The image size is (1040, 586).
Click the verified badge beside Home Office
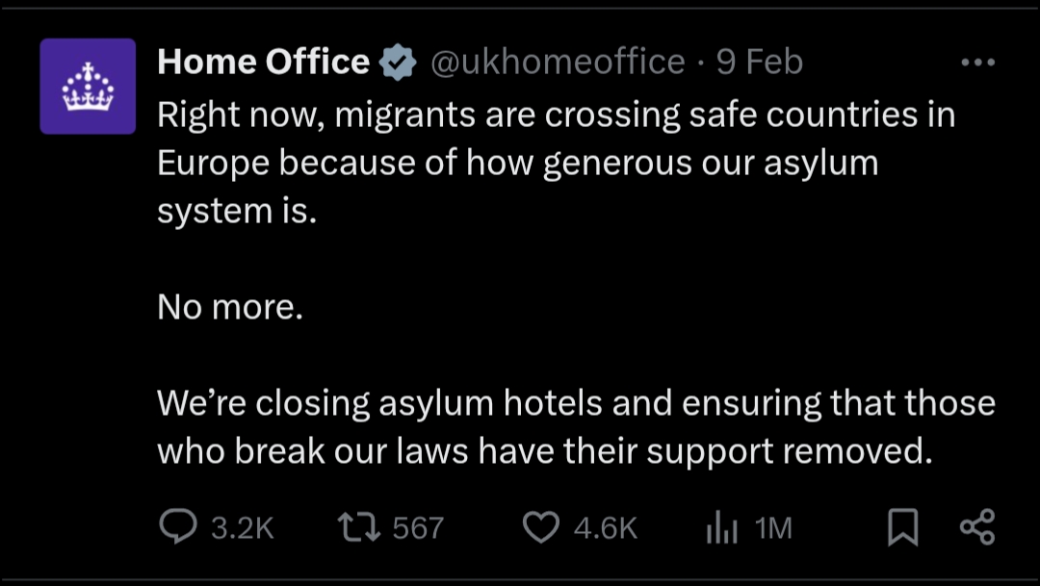coord(398,64)
